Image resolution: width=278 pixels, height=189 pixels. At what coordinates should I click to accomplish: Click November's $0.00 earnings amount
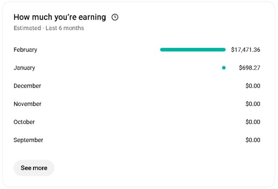pos(253,104)
